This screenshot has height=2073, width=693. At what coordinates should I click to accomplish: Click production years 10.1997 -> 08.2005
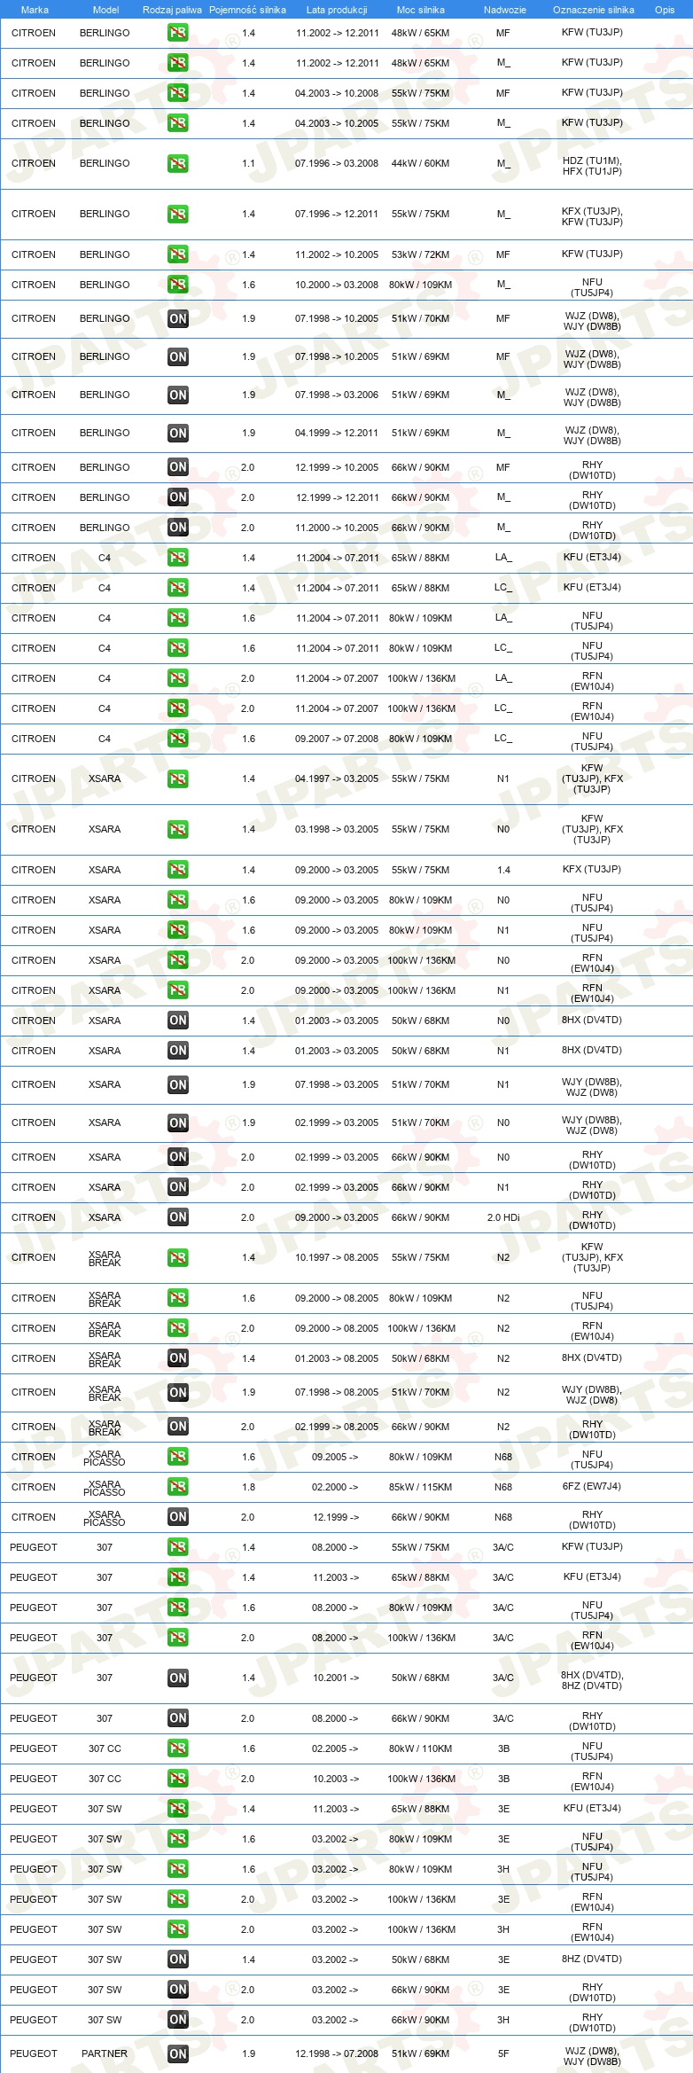(x=337, y=1258)
